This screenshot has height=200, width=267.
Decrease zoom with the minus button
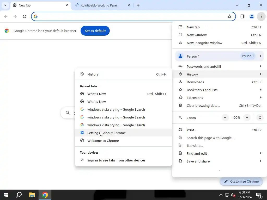click(x=225, y=117)
